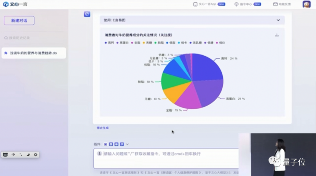Toggle the 高蛋白 legend item
The image size is (316, 176).
click(x=123, y=43)
